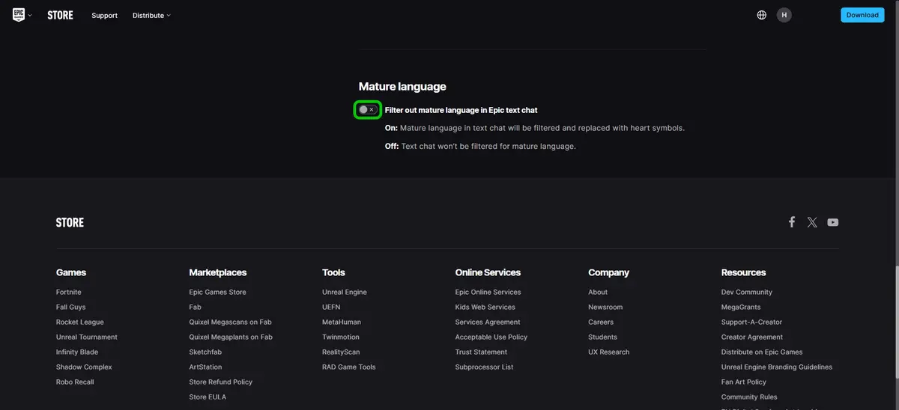Open the Careers link
The width and height of the screenshot is (899, 410).
[601, 322]
